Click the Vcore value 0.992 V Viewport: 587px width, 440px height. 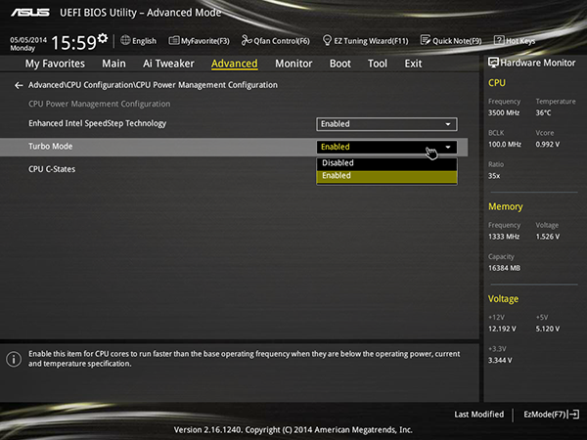click(547, 145)
